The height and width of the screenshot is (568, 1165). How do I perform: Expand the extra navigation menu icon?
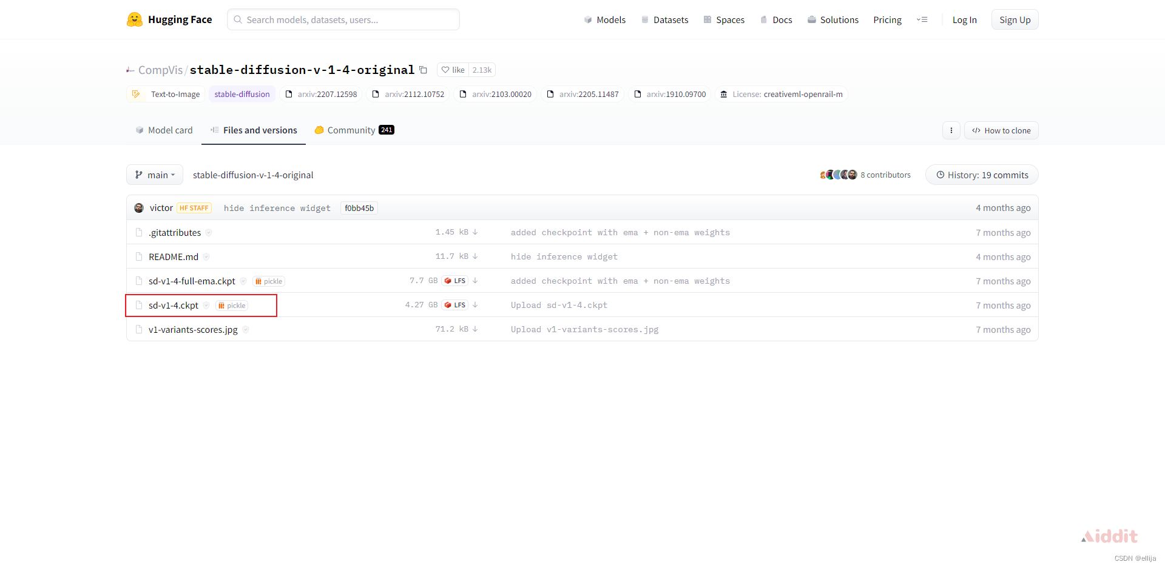[x=922, y=19]
